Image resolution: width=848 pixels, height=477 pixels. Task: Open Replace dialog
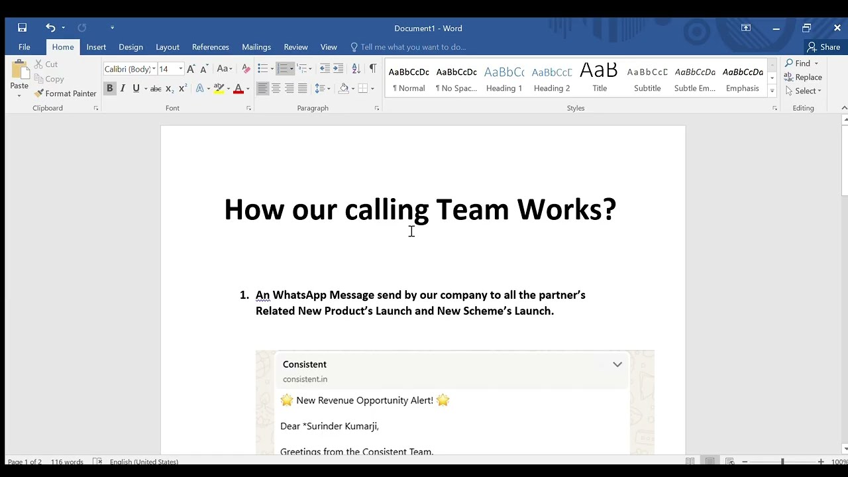click(803, 77)
